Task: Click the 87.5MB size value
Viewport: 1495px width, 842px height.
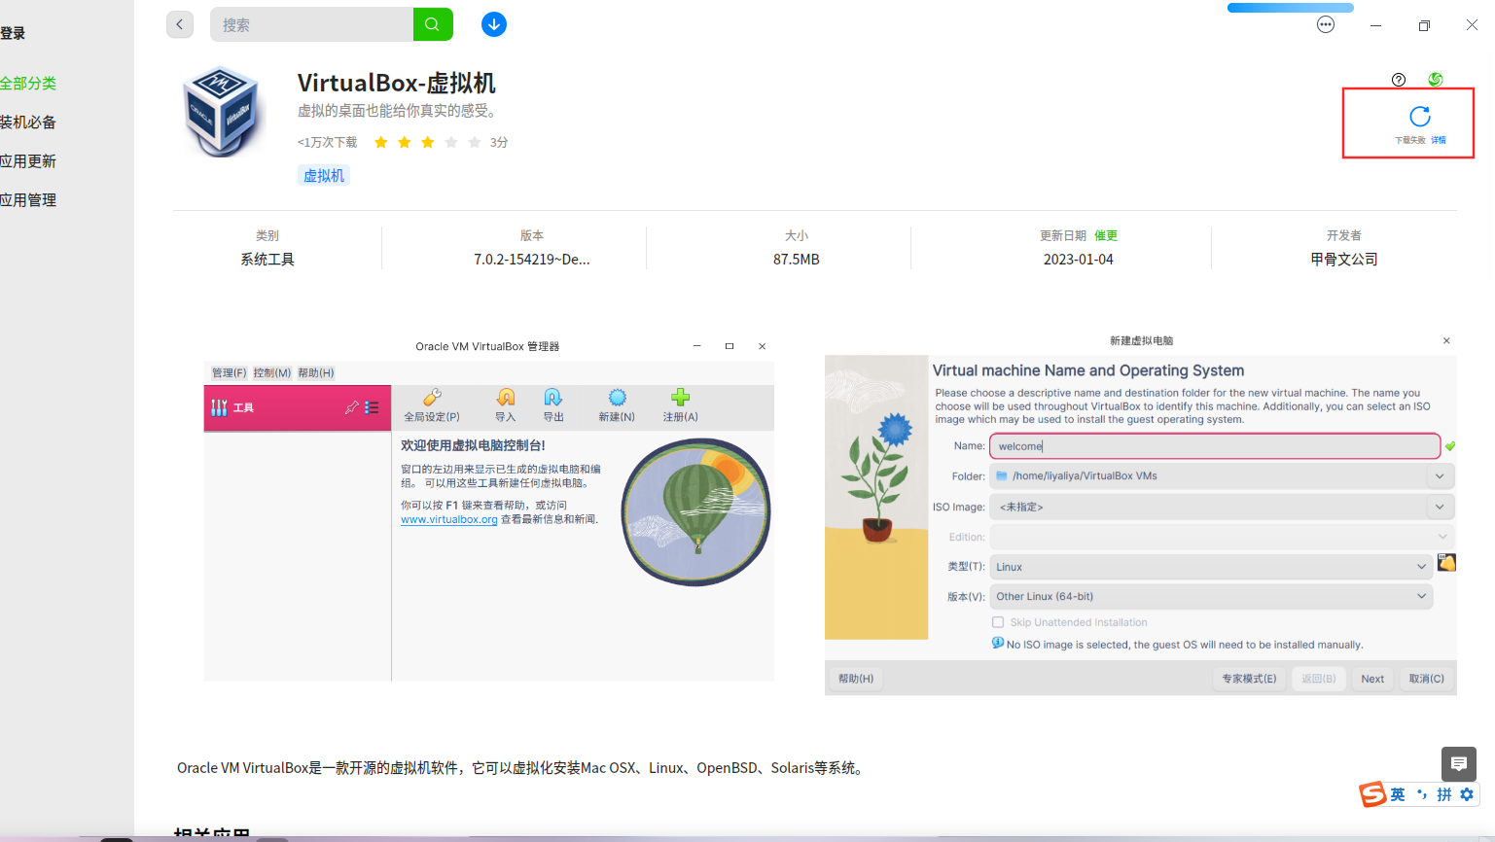Action: coord(797,260)
